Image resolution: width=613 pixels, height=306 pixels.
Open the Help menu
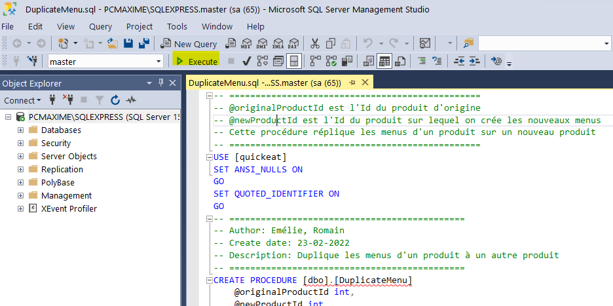pyautogui.click(x=255, y=27)
